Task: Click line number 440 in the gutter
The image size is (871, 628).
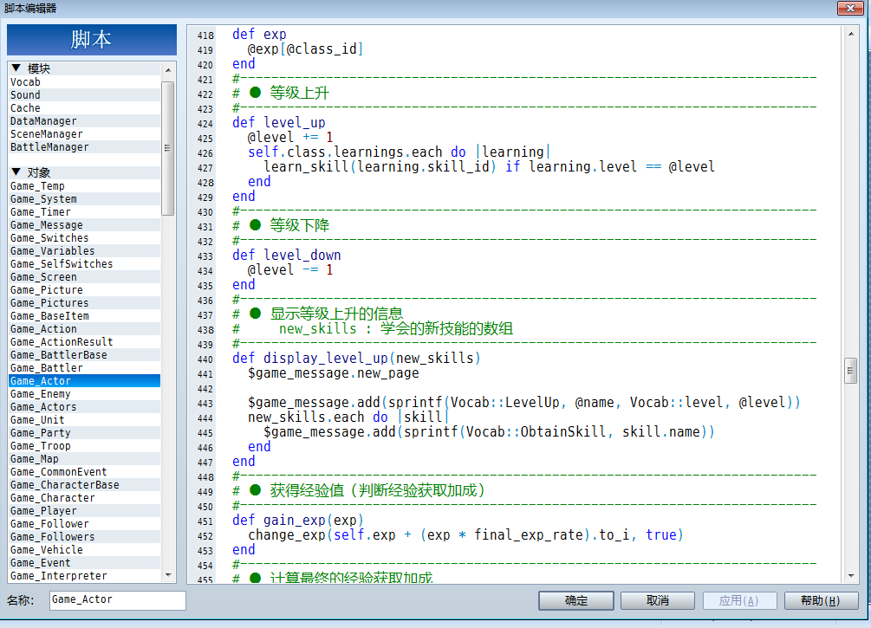Action: [205, 359]
